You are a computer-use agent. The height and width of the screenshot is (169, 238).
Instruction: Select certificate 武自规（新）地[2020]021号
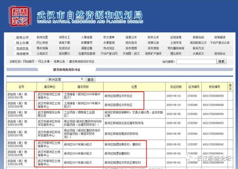pyautogui.click(x=17, y=96)
